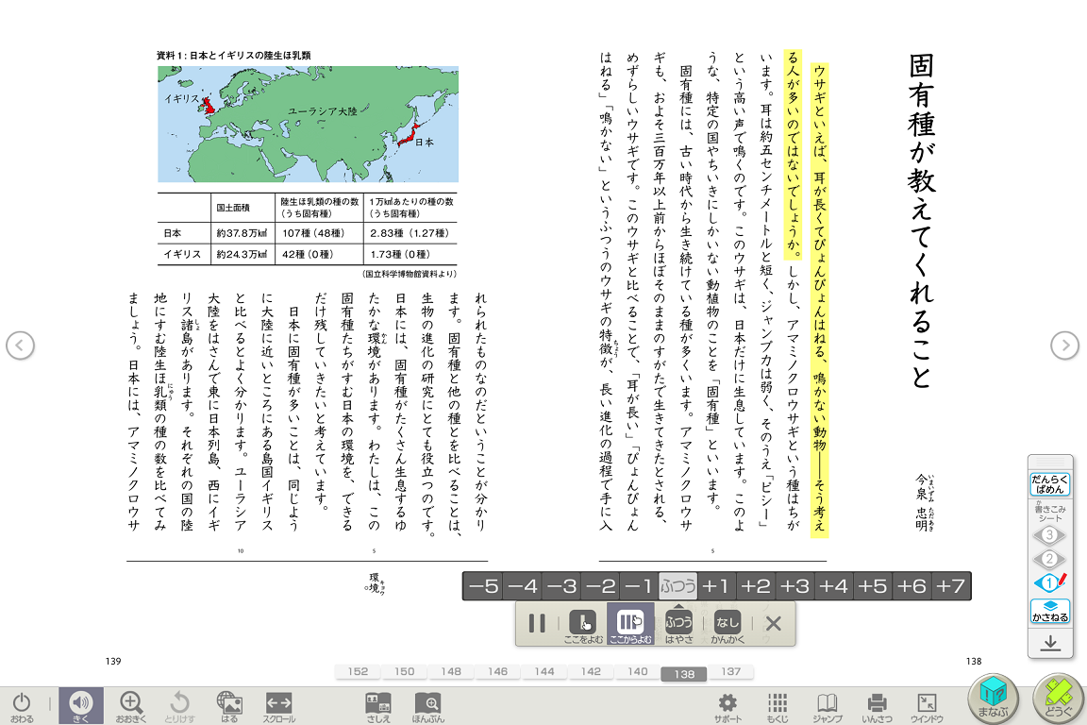The image size is (1087, 725).
Task: Set reading speed to -3
Action: coord(561,586)
